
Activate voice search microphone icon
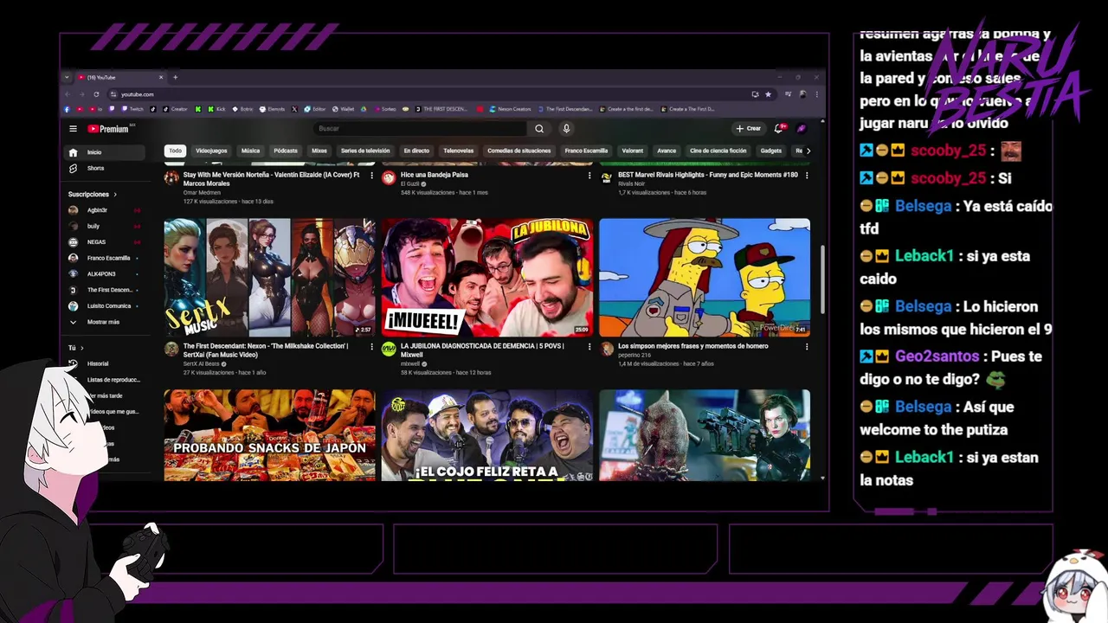pos(566,129)
